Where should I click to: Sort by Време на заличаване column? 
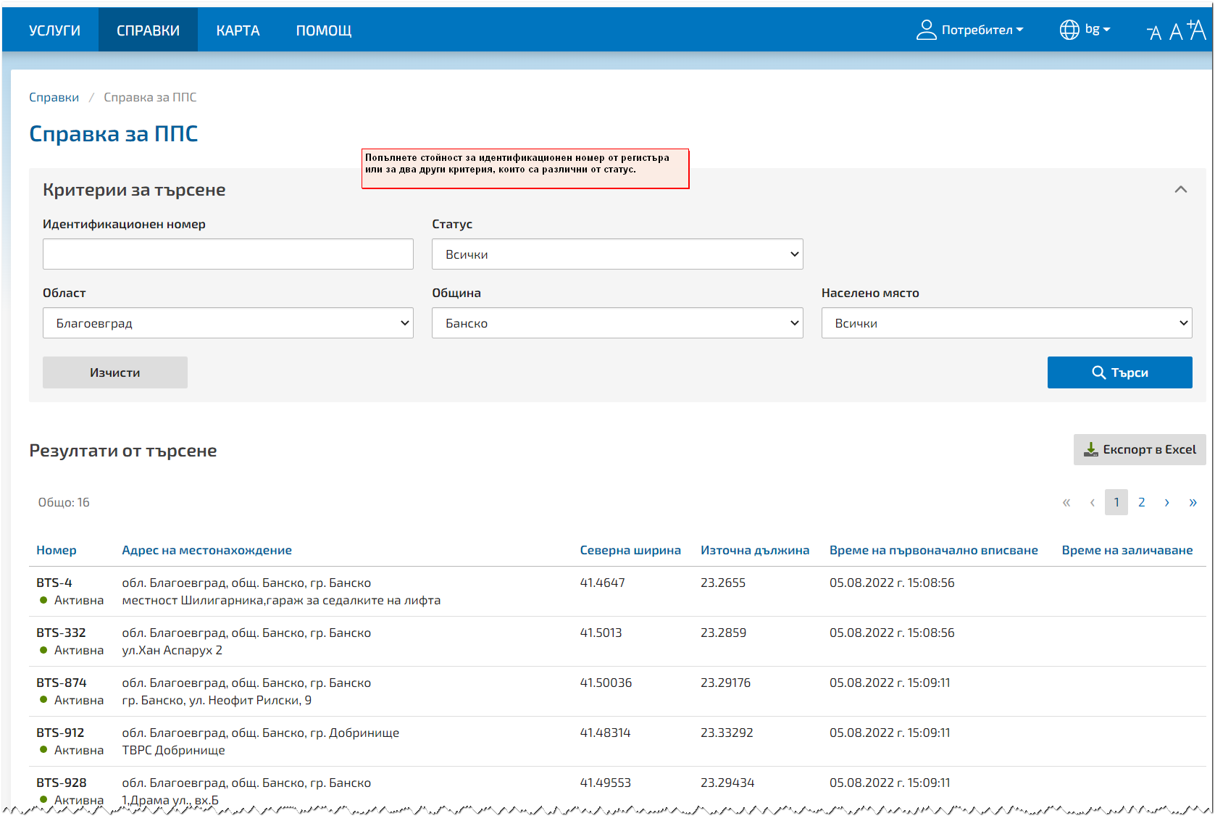click(1127, 550)
